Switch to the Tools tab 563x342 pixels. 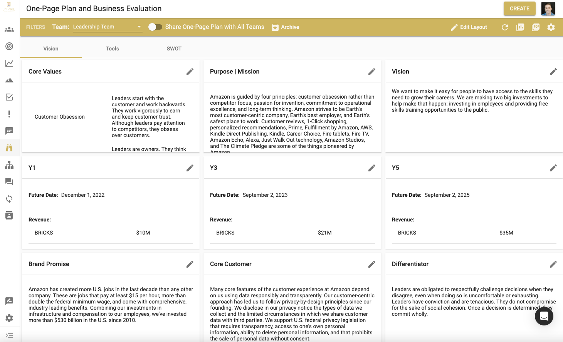tap(113, 49)
